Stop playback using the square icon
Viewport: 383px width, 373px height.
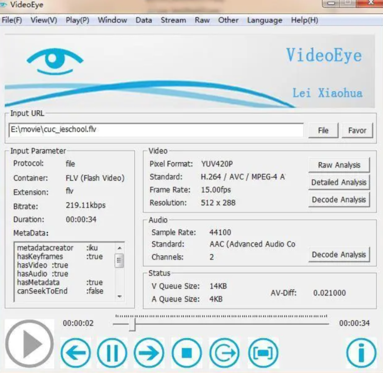(x=187, y=353)
